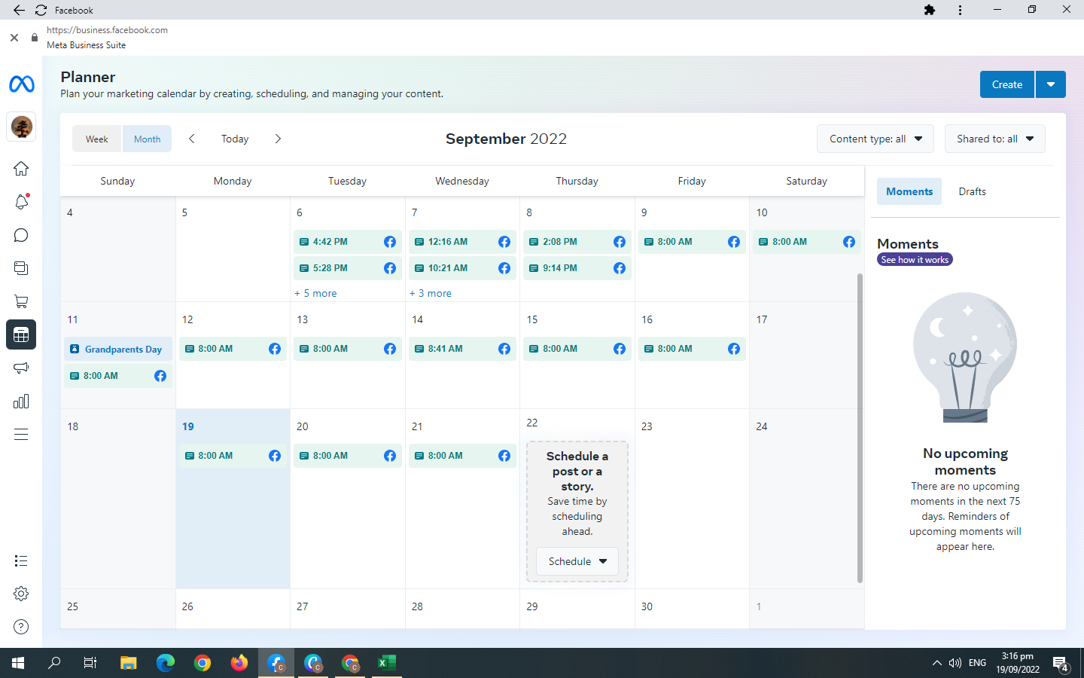
Task: Open the Help question mark icon
Action: pos(21,627)
